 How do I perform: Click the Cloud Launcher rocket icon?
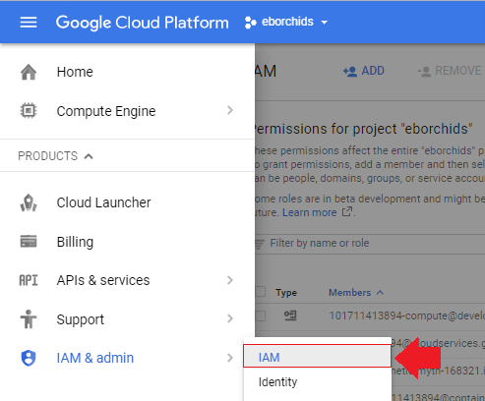[29, 202]
